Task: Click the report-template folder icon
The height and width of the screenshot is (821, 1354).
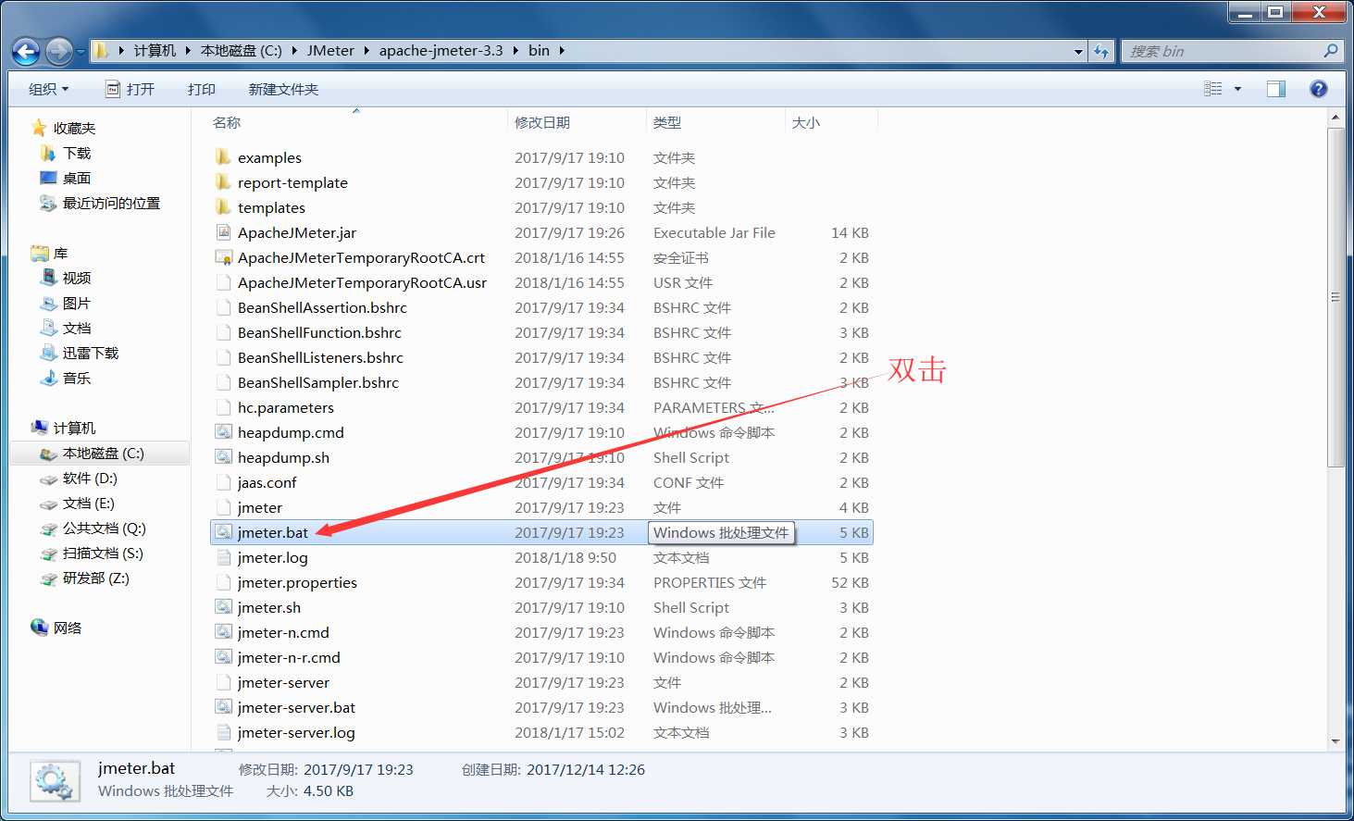Action: [x=223, y=181]
